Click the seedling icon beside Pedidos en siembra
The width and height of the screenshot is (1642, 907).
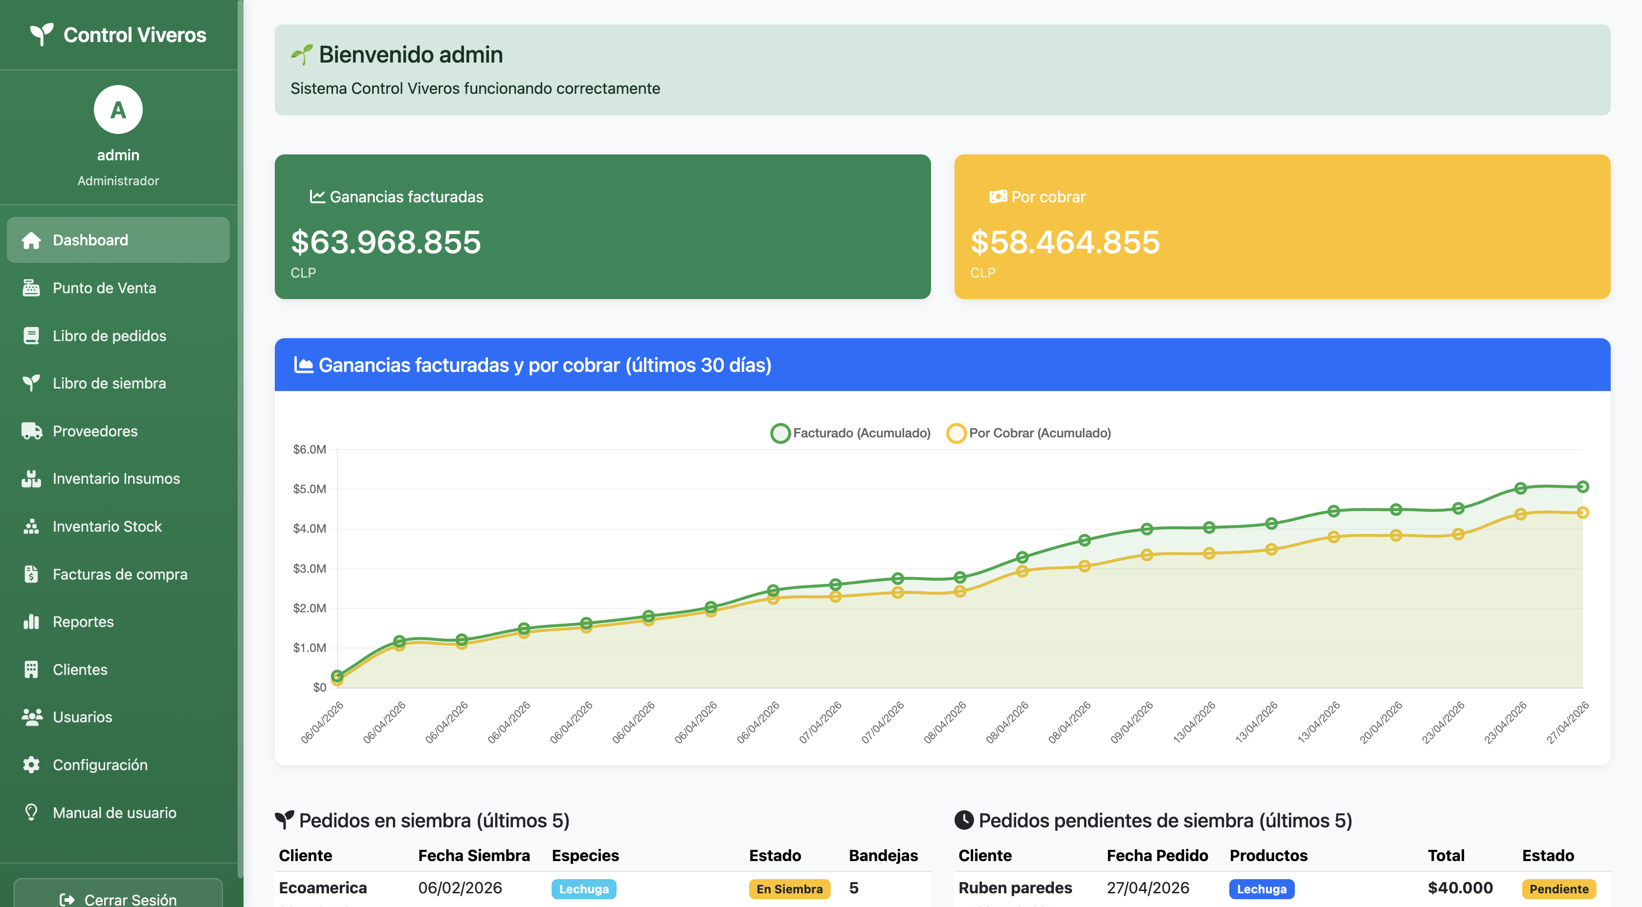(284, 821)
